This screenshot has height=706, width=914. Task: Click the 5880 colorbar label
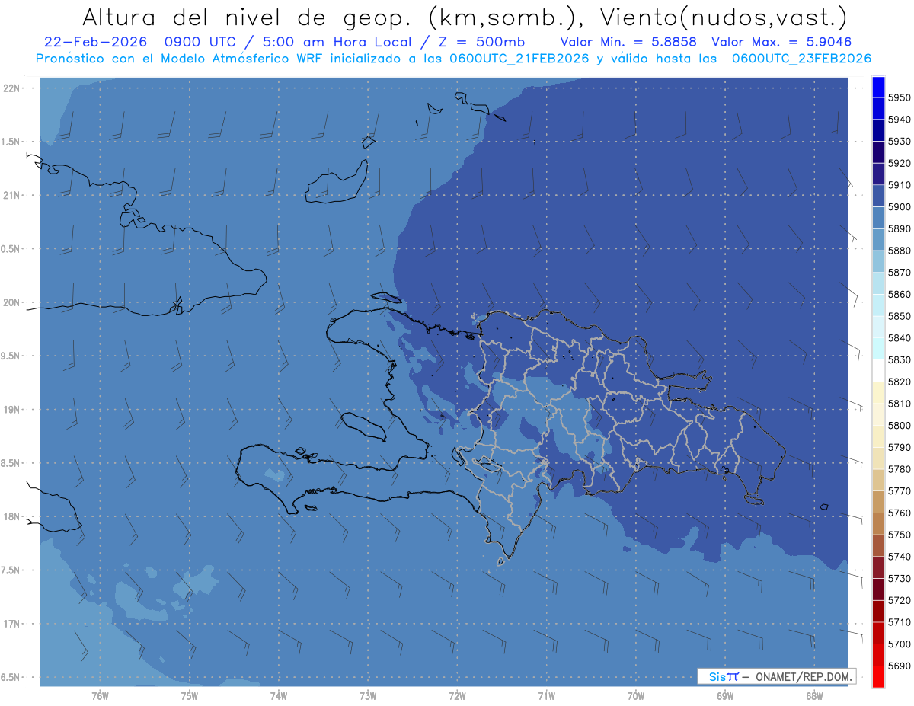click(900, 251)
